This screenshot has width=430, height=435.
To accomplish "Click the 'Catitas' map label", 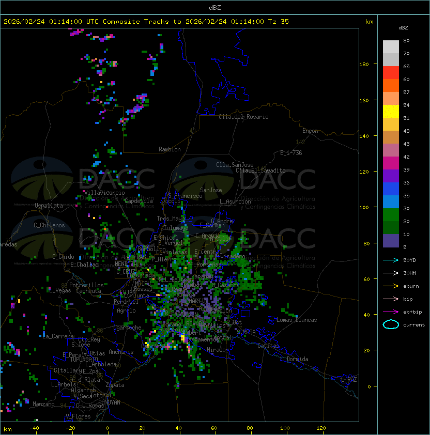I will [268, 346].
